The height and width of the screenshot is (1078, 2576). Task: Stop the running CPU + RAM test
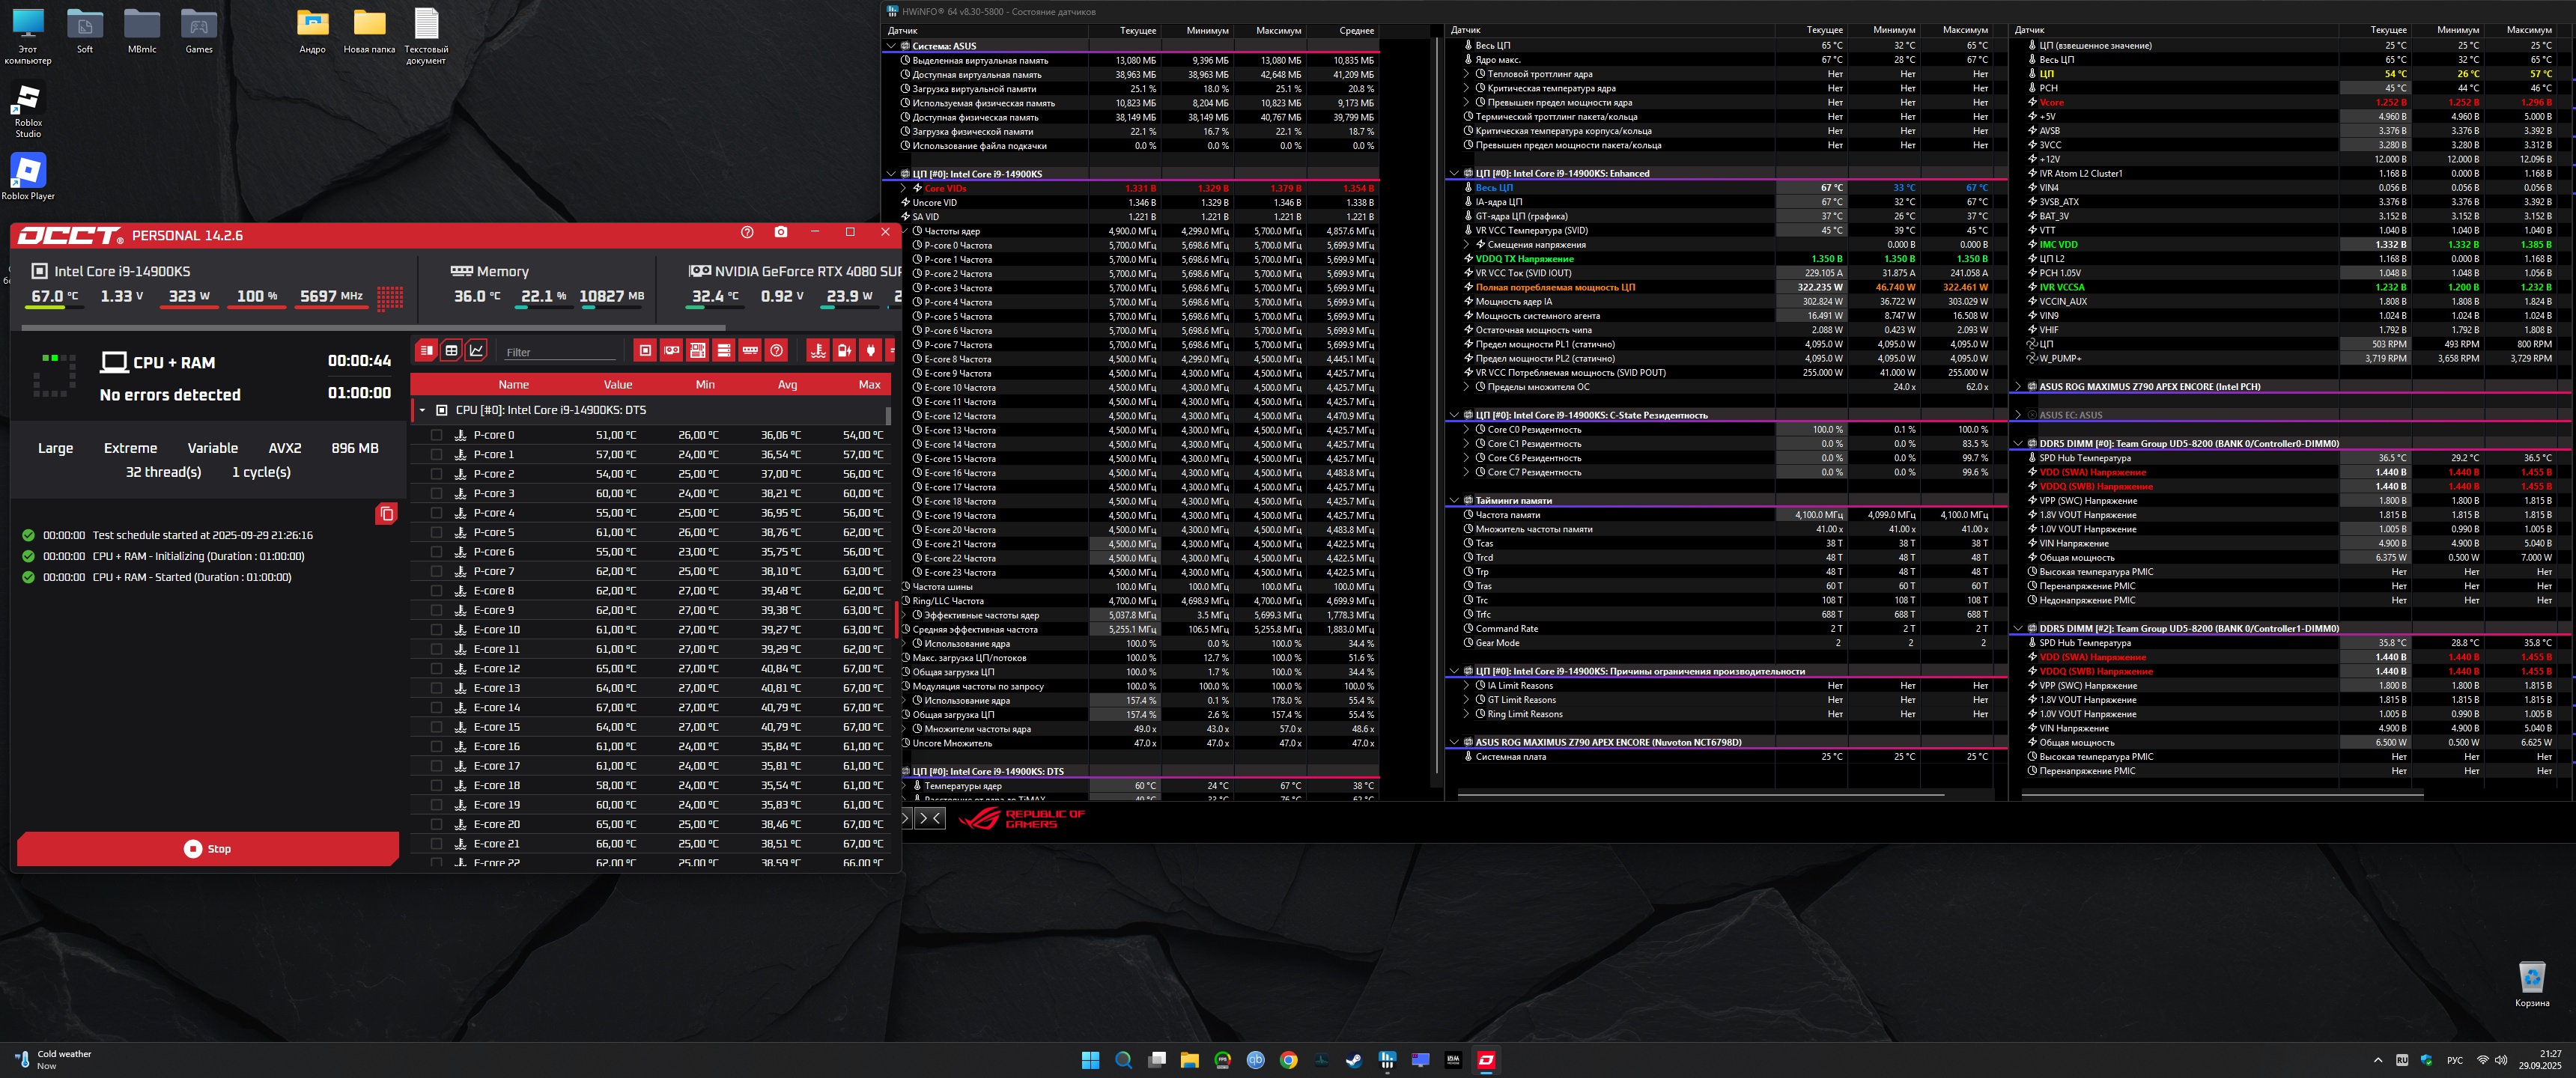[208, 849]
